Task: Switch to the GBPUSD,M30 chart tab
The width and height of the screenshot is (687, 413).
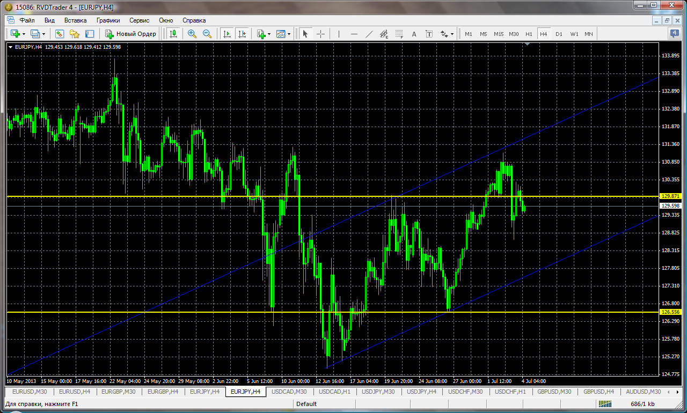Action: pos(554,392)
